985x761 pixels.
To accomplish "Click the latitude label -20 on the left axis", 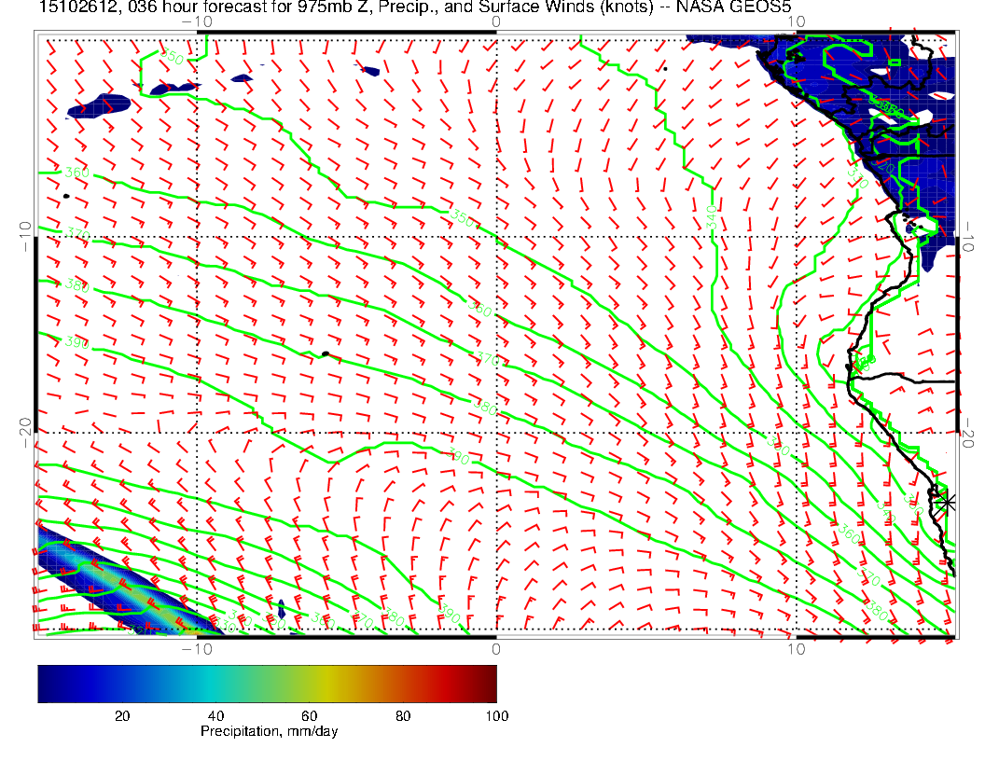I will click(x=25, y=433).
